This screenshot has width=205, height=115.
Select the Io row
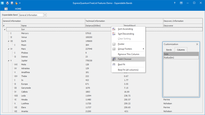[x=102, y=80]
